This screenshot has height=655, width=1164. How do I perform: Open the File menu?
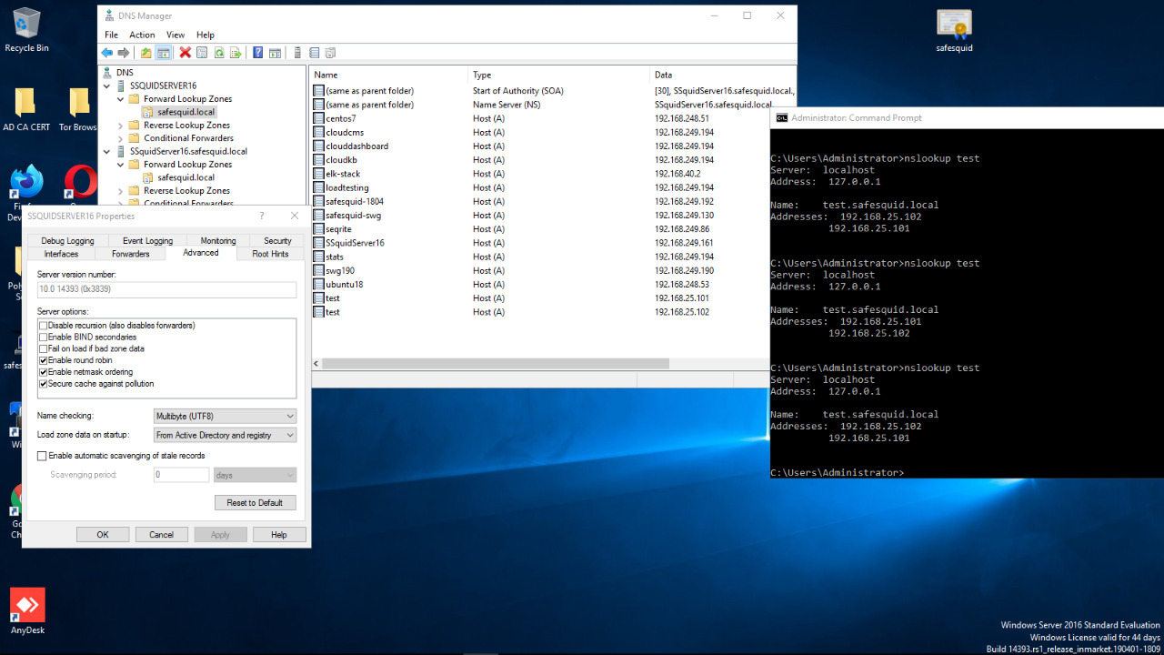pos(111,35)
